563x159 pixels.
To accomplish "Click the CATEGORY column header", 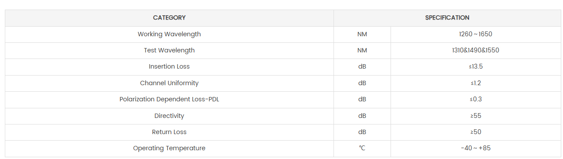I will coord(169,18).
